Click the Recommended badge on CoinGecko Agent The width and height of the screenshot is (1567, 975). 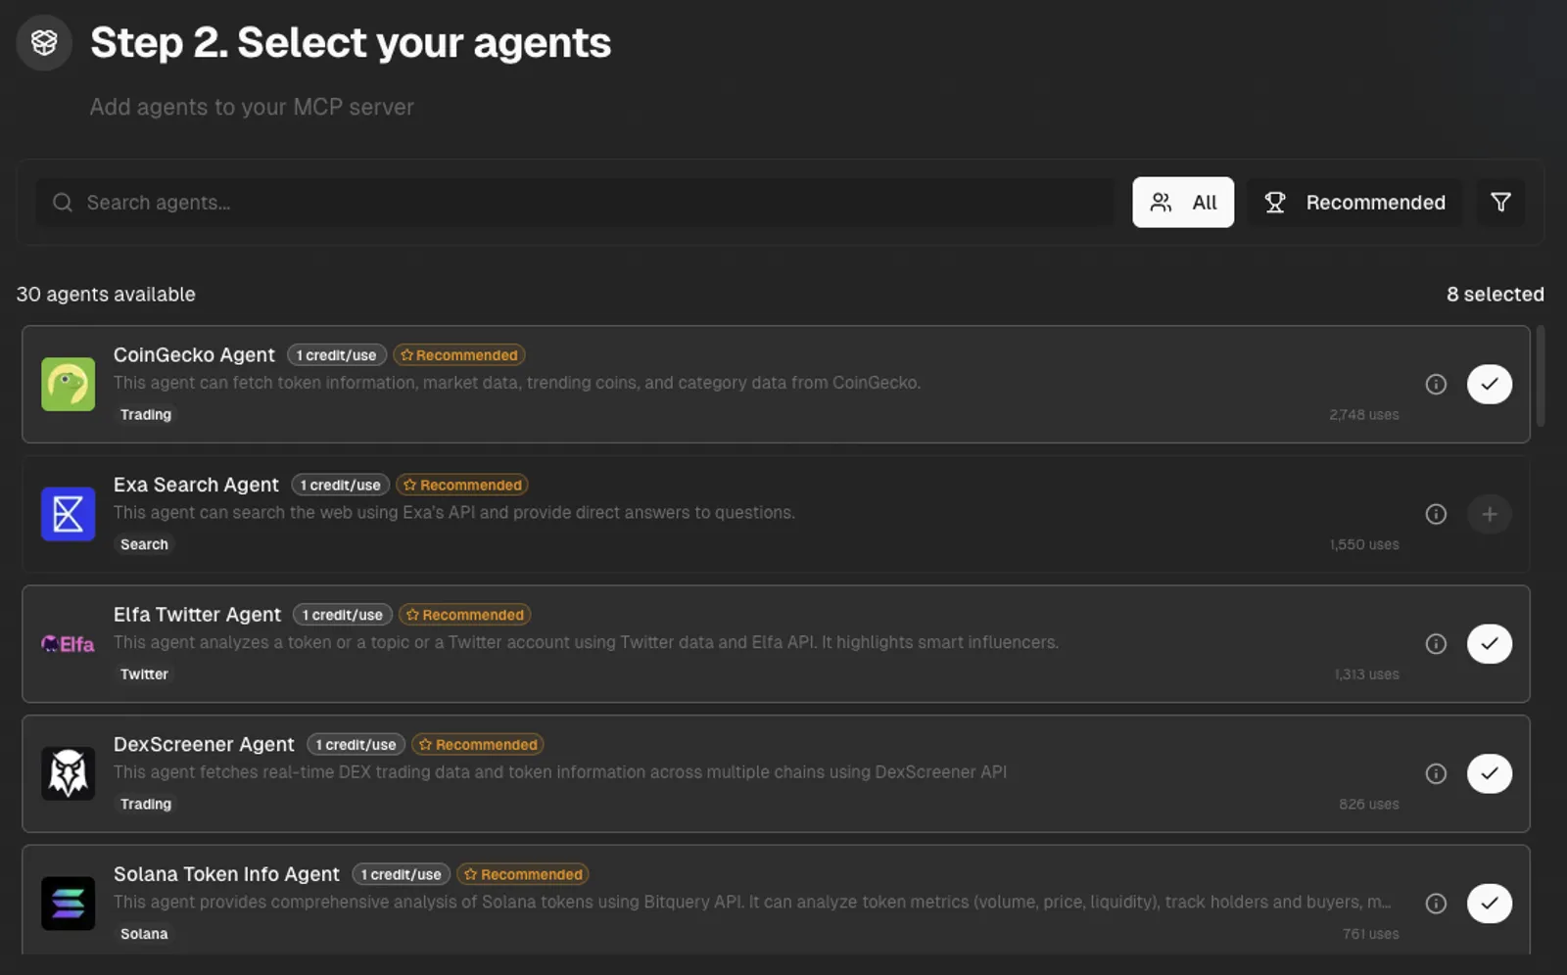click(459, 355)
